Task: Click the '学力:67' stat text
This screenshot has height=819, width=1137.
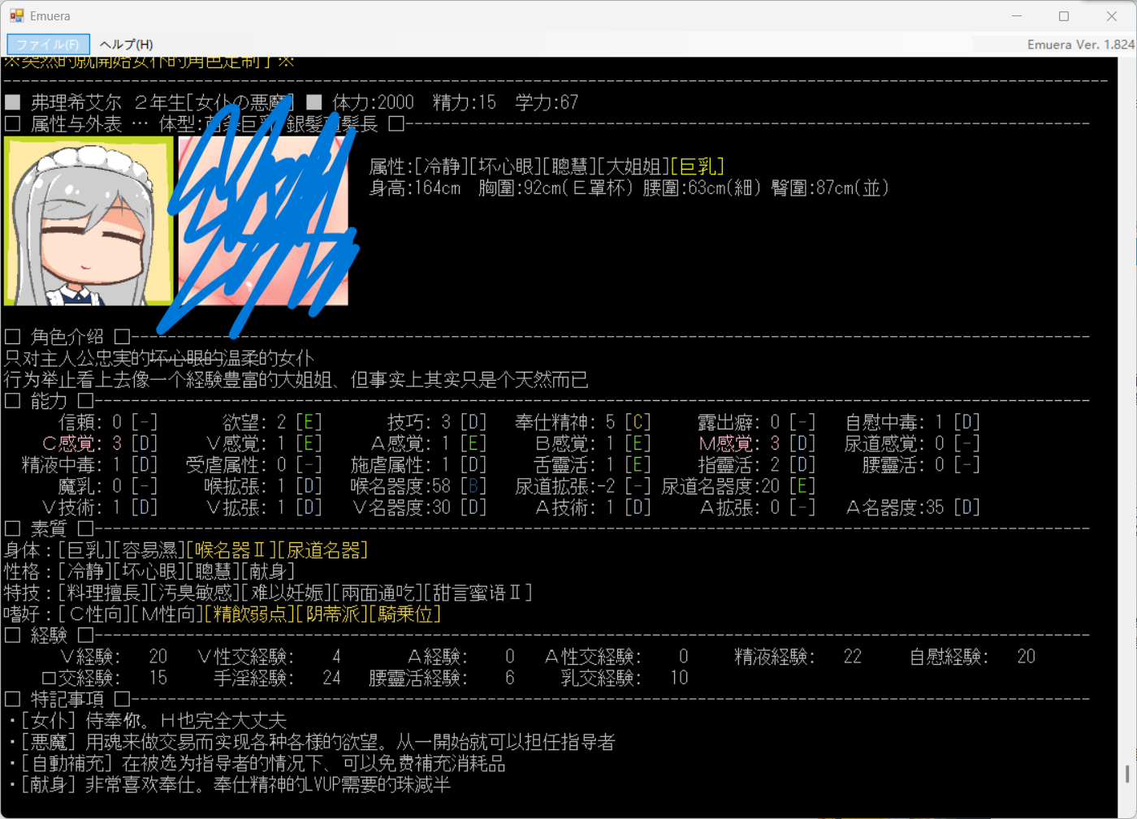Action: tap(547, 102)
